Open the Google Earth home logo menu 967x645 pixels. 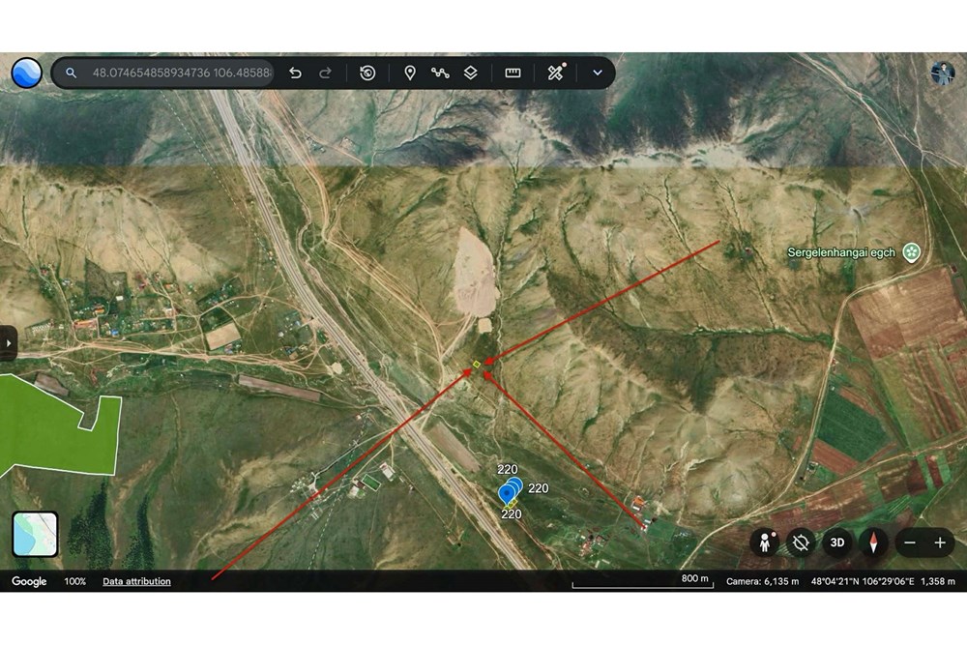click(26, 73)
